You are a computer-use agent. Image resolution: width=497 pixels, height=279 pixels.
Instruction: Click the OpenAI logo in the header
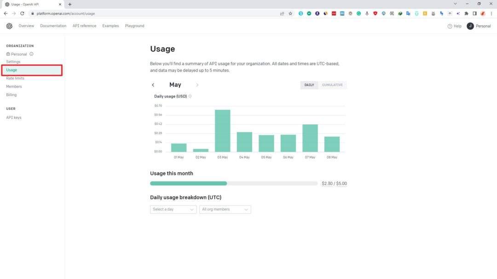pos(9,26)
